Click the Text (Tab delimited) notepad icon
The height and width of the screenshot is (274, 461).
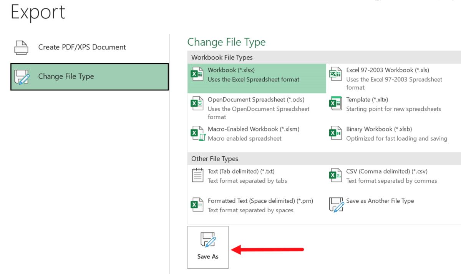[x=197, y=175]
